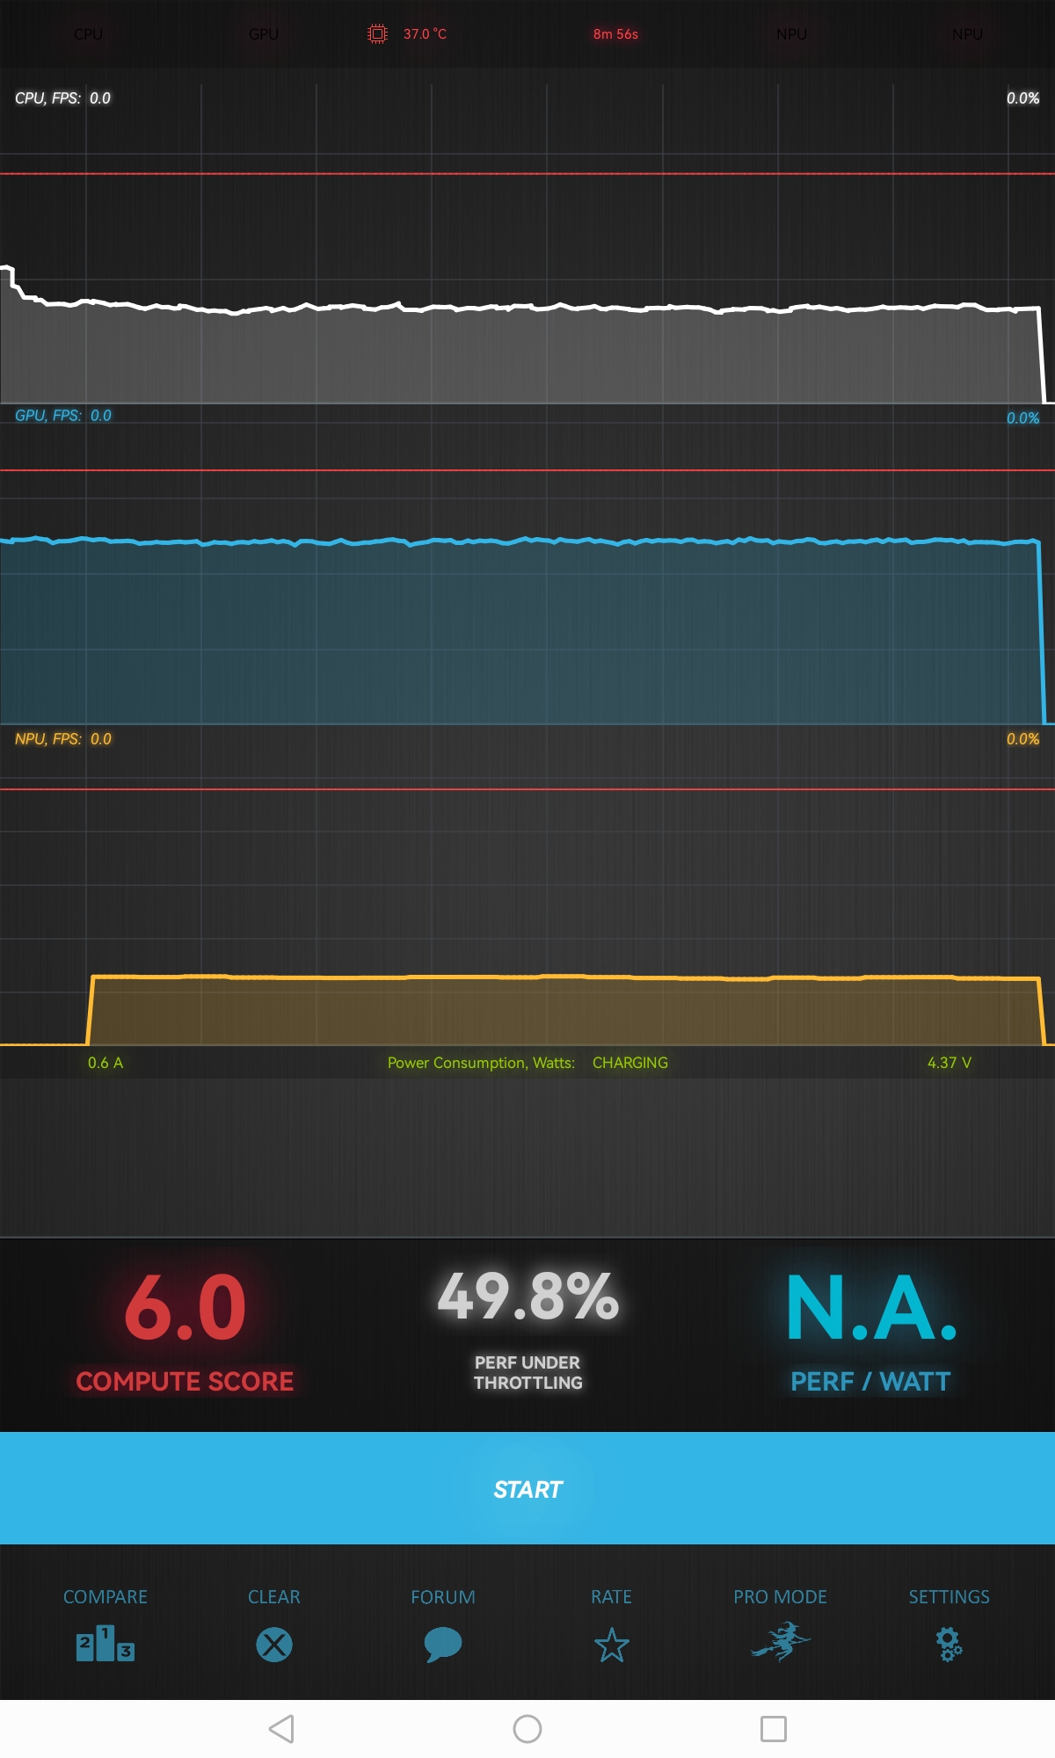Screen dimensions: 1055x1758
Task: Tap the Clear X circle icon
Action: pyautogui.click(x=274, y=1644)
